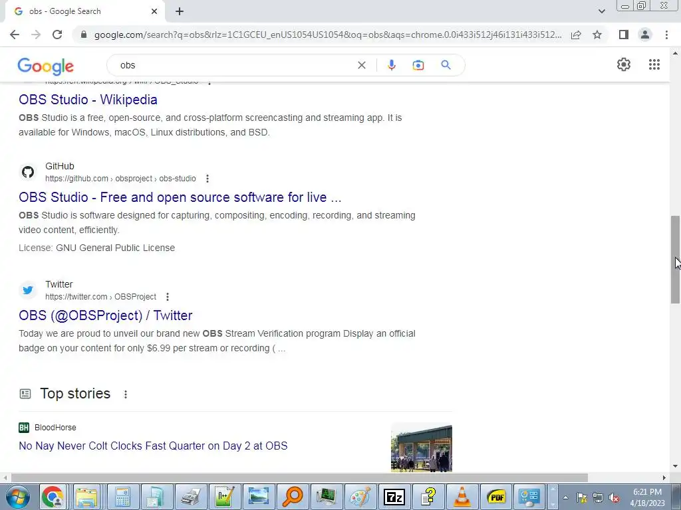Click the Google logo
Image resolution: width=681 pixels, height=510 pixels.
point(46,66)
